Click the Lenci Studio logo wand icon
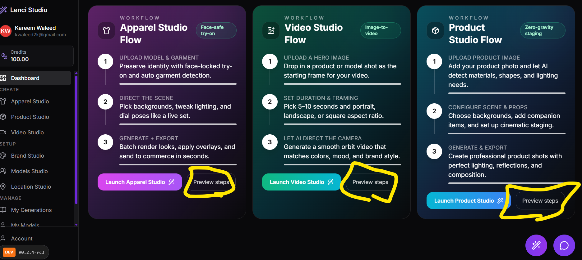 point(3,10)
